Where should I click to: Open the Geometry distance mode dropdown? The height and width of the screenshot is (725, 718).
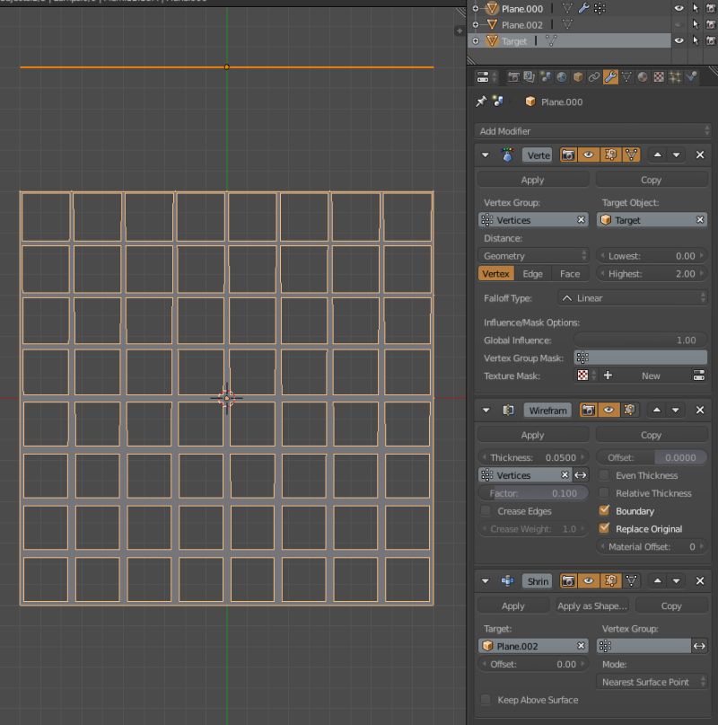[533, 256]
